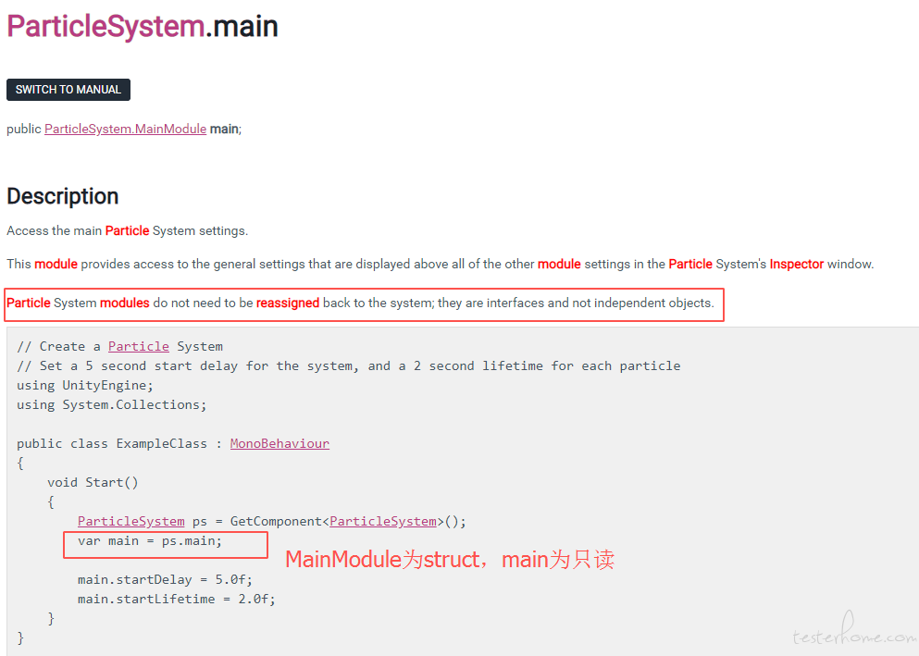919x656 pixels.
Task: Click the highlighted word 'Inspector'
Action: 797,264
